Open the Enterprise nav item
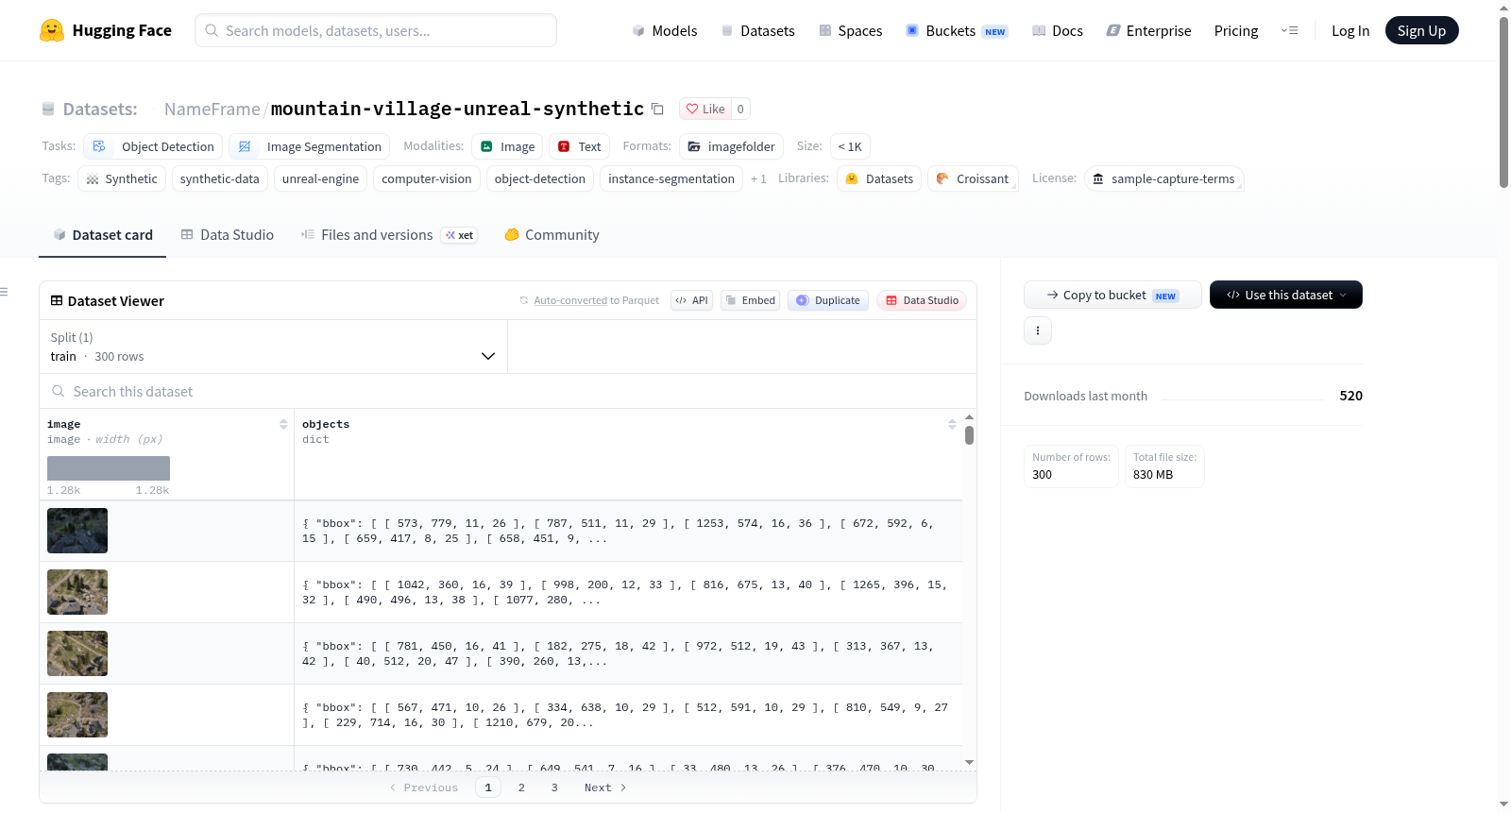 coord(1148,30)
